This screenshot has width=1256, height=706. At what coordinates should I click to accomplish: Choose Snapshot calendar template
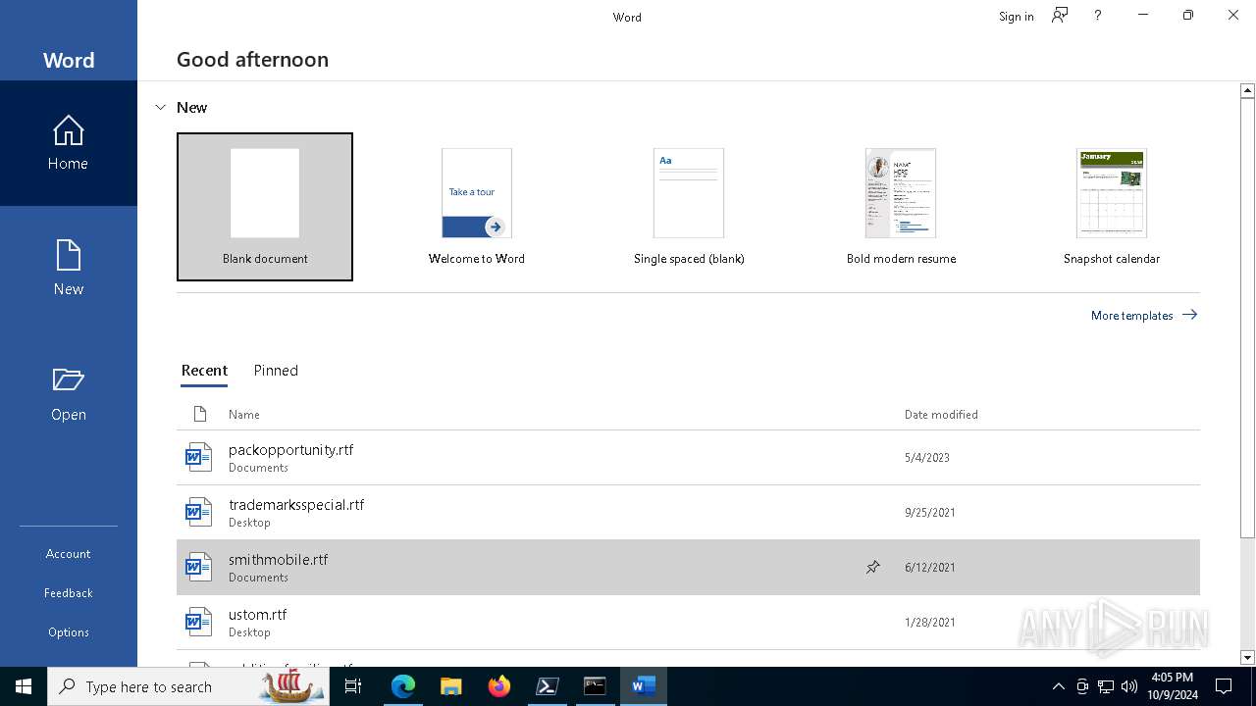pyautogui.click(x=1112, y=207)
